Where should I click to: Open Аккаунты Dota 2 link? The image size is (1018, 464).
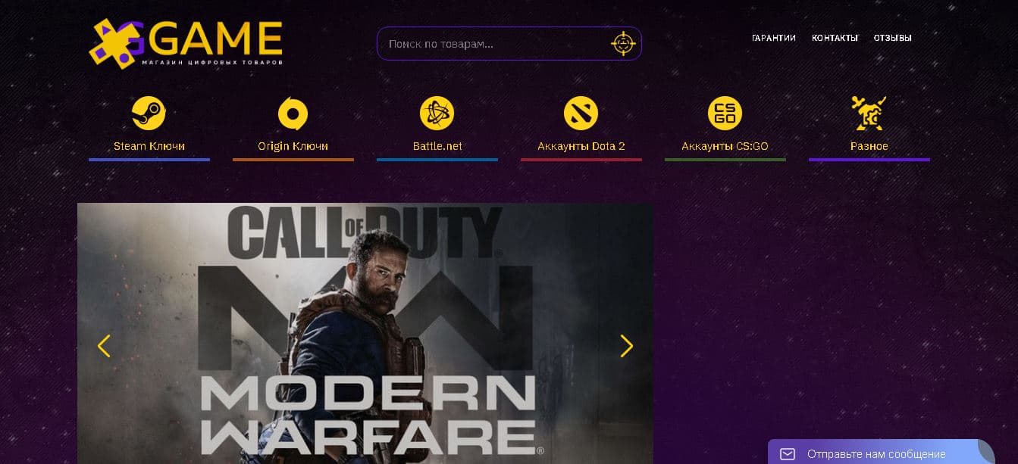[581, 146]
